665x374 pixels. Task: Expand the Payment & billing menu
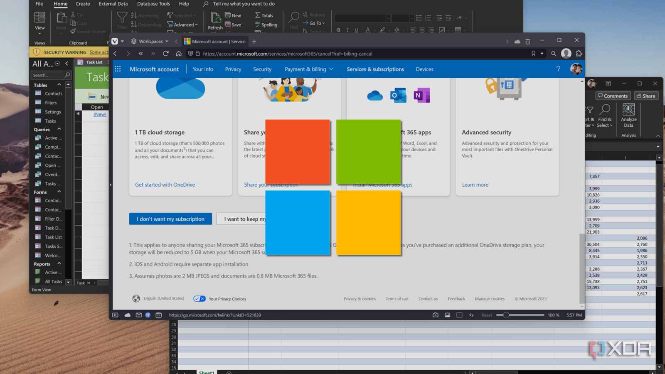click(309, 69)
